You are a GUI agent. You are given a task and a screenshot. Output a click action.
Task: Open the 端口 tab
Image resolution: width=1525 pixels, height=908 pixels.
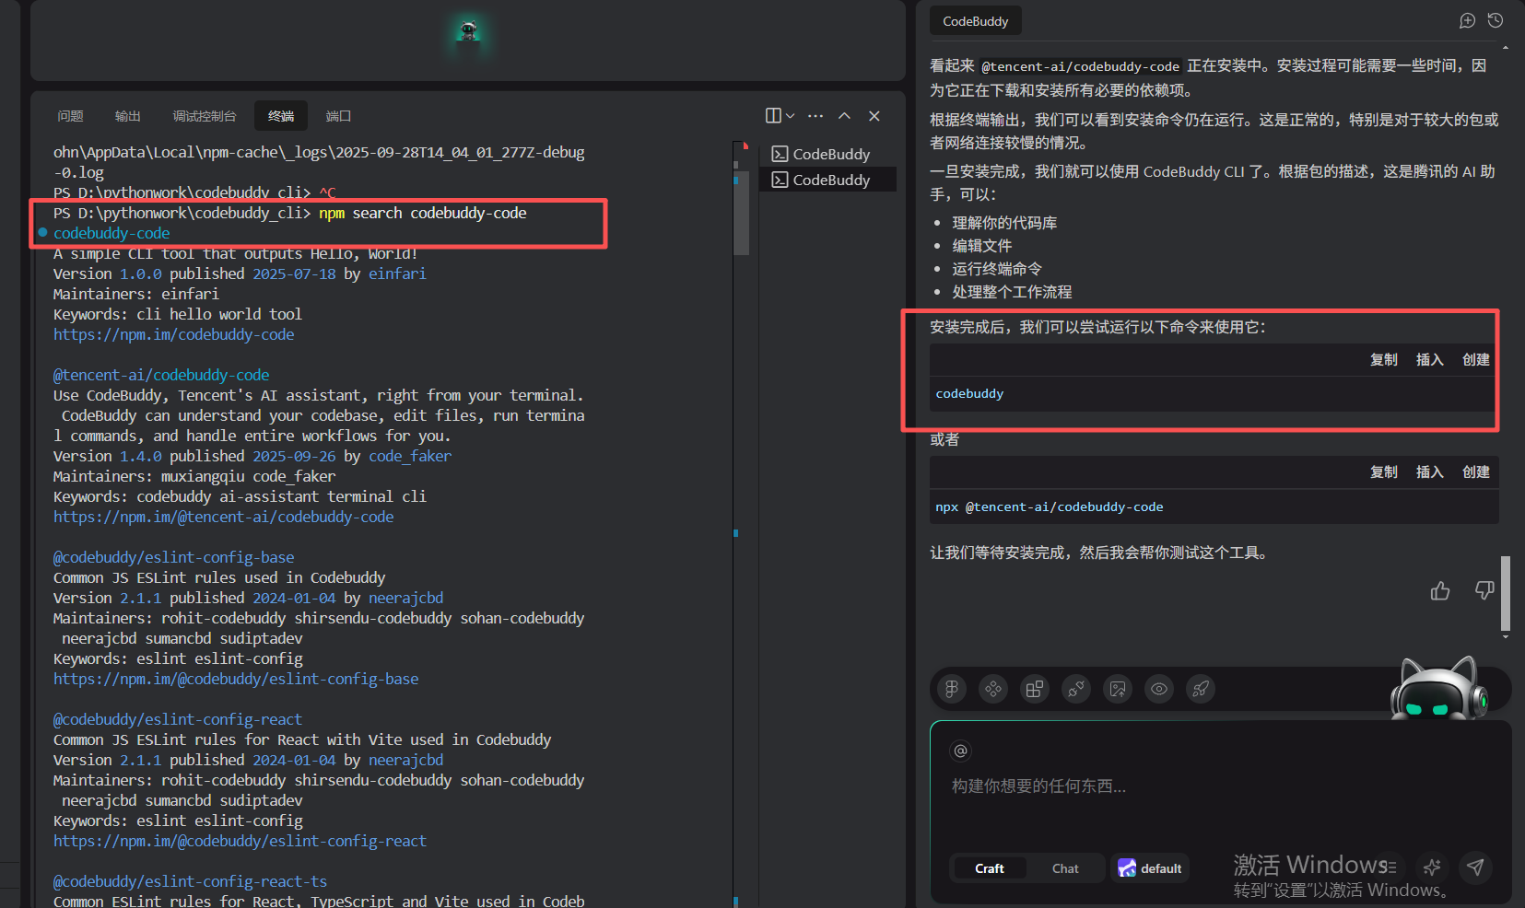point(338,116)
